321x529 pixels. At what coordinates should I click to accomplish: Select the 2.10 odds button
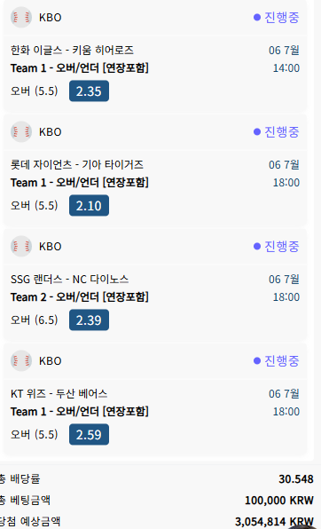point(89,205)
